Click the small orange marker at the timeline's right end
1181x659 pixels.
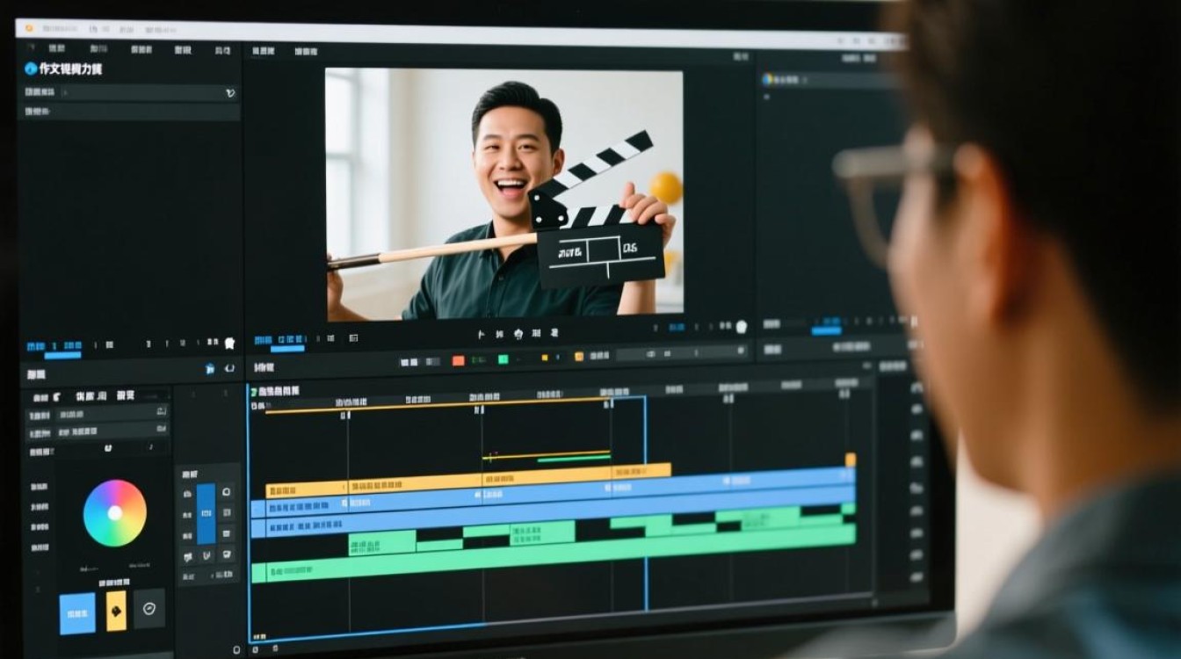851,460
